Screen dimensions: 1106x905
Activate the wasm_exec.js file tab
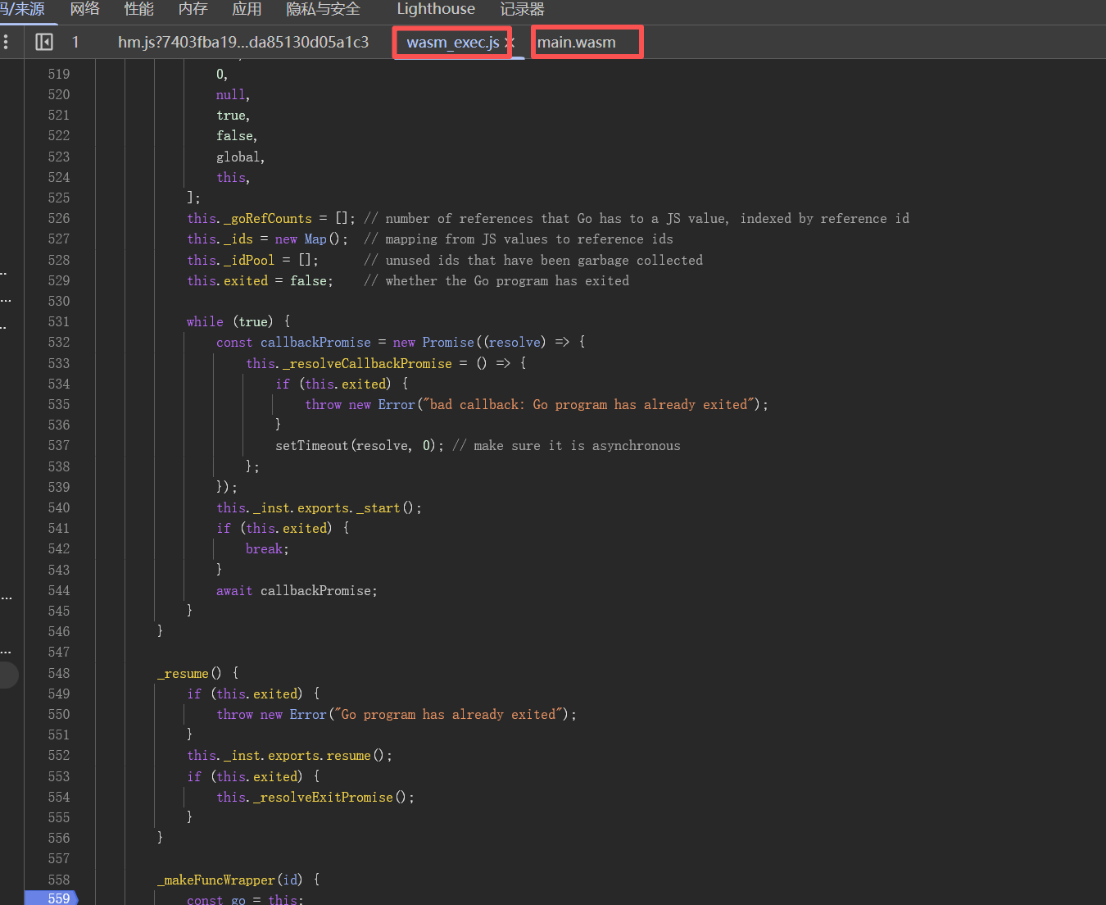(x=452, y=43)
